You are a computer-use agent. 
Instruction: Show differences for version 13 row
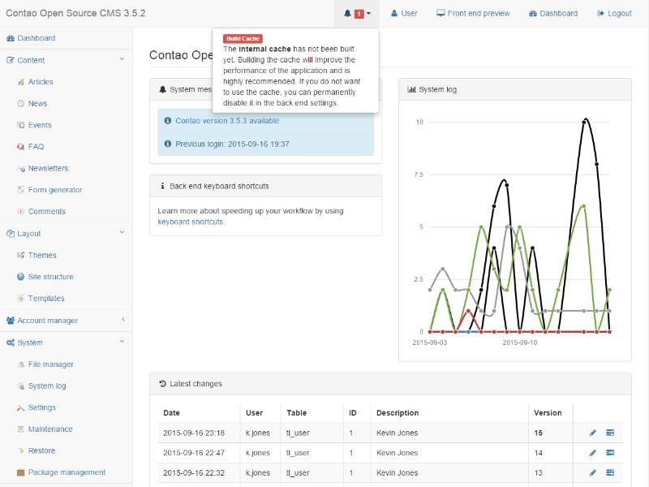[610, 472]
